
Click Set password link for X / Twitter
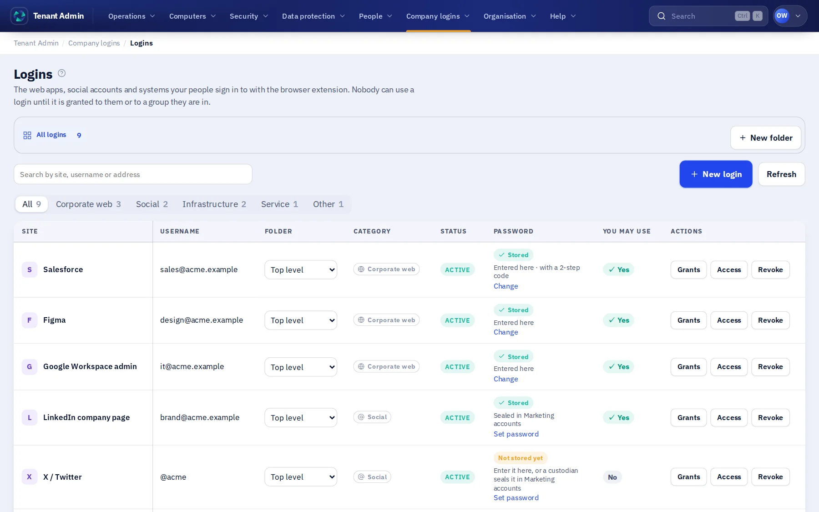point(516,497)
